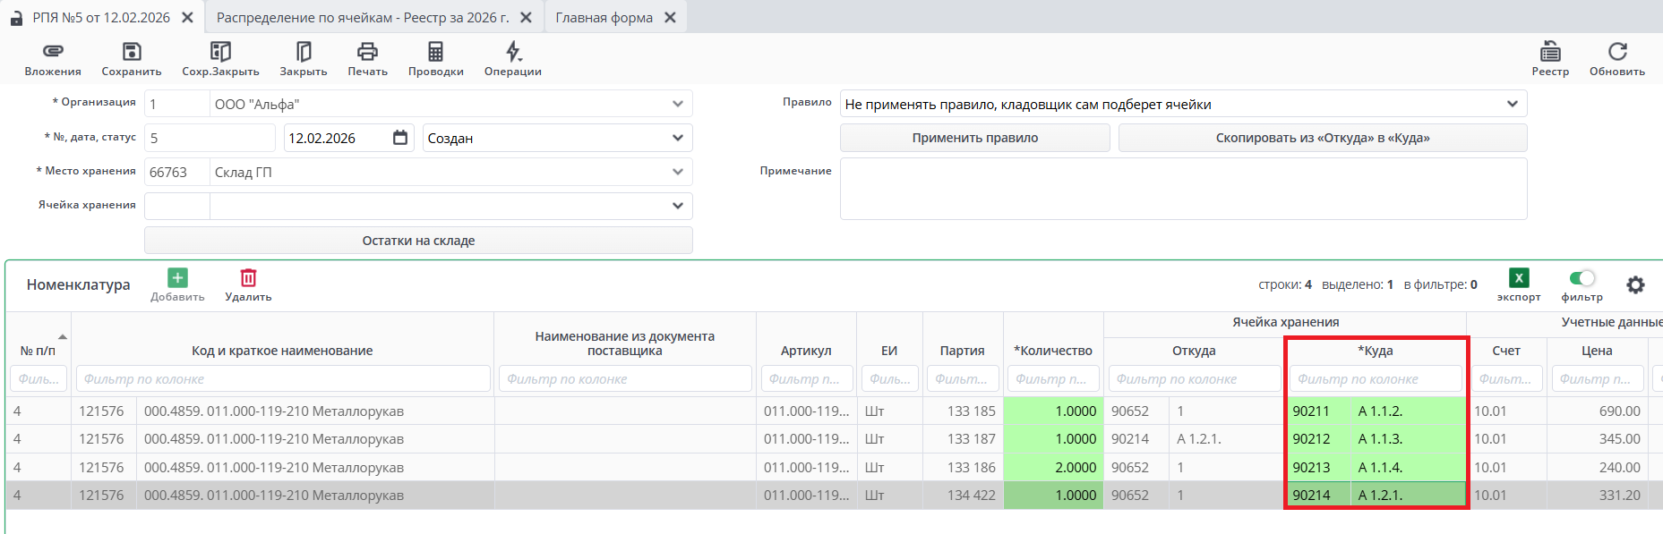This screenshot has width=1663, height=534.
Task: Click the Примечание text area
Action: coord(1183,189)
